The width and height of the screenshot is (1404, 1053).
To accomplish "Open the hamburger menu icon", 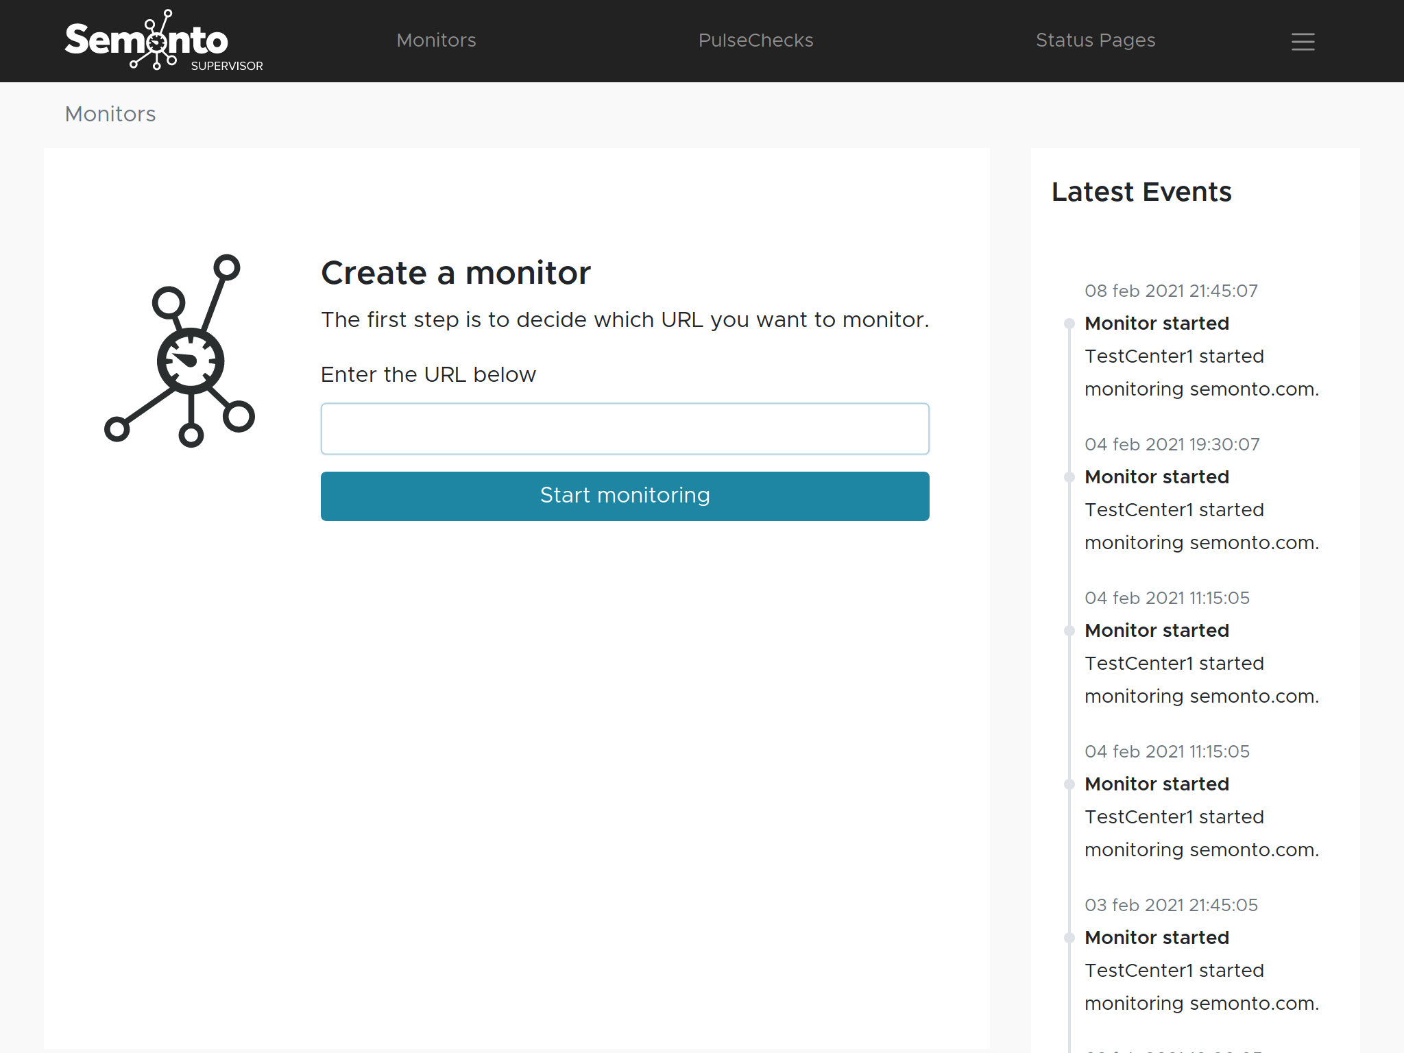I will pyautogui.click(x=1303, y=42).
